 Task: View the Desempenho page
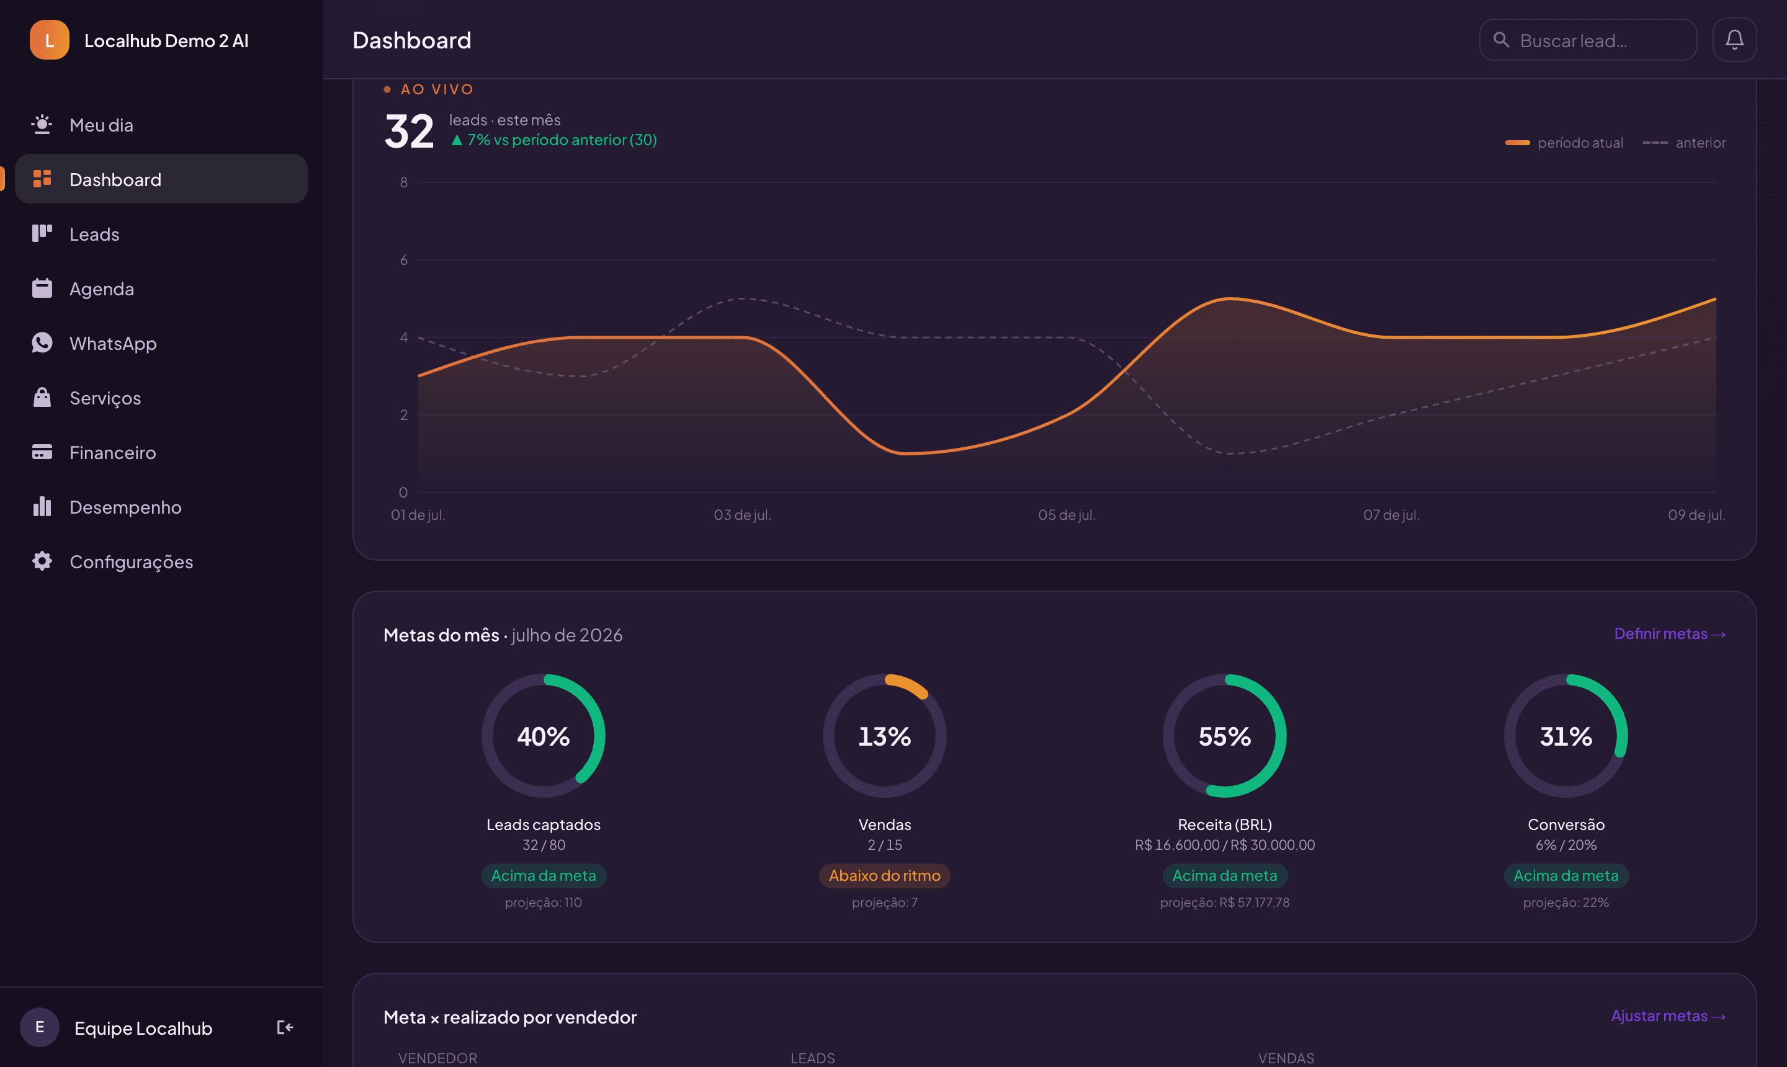[161, 507]
